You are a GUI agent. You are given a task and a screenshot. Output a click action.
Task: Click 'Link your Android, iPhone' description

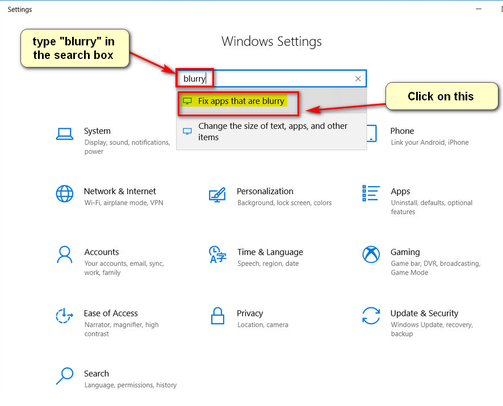coord(430,142)
